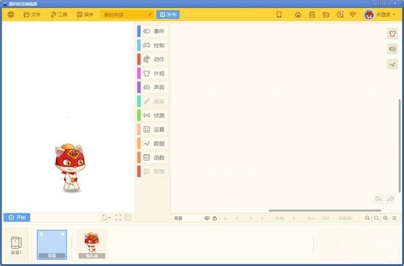Click the blue 开始 start button
The image size is (404, 266).
pos(17,218)
